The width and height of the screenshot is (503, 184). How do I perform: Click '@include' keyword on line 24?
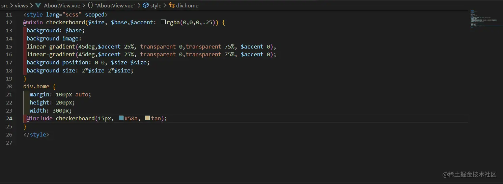pyautogui.click(x=39, y=118)
